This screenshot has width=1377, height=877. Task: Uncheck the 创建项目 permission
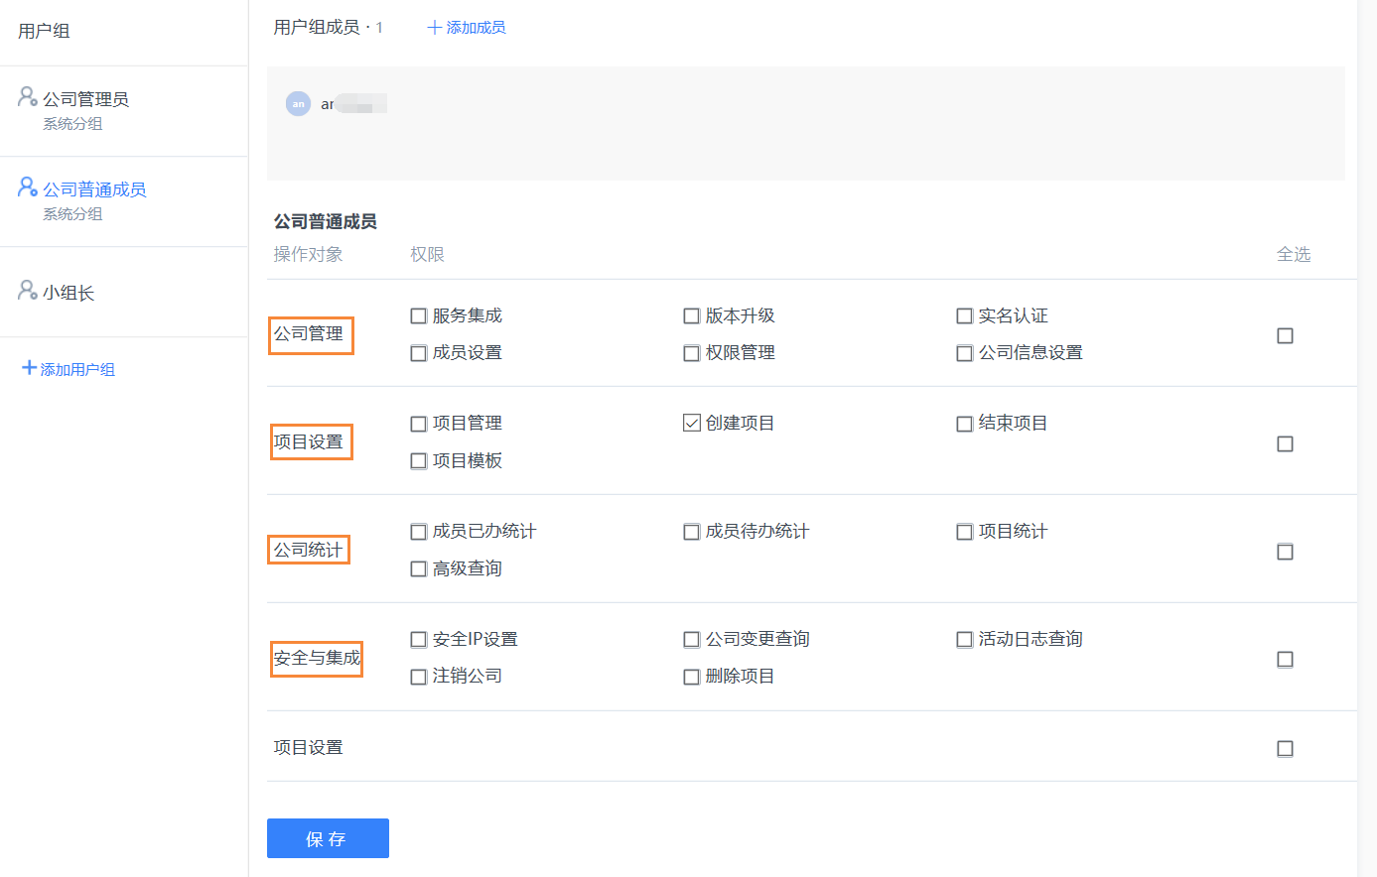pyautogui.click(x=692, y=424)
